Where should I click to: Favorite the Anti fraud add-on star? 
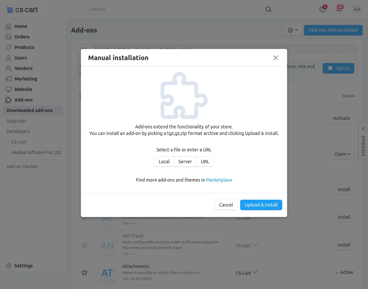tap(84, 245)
